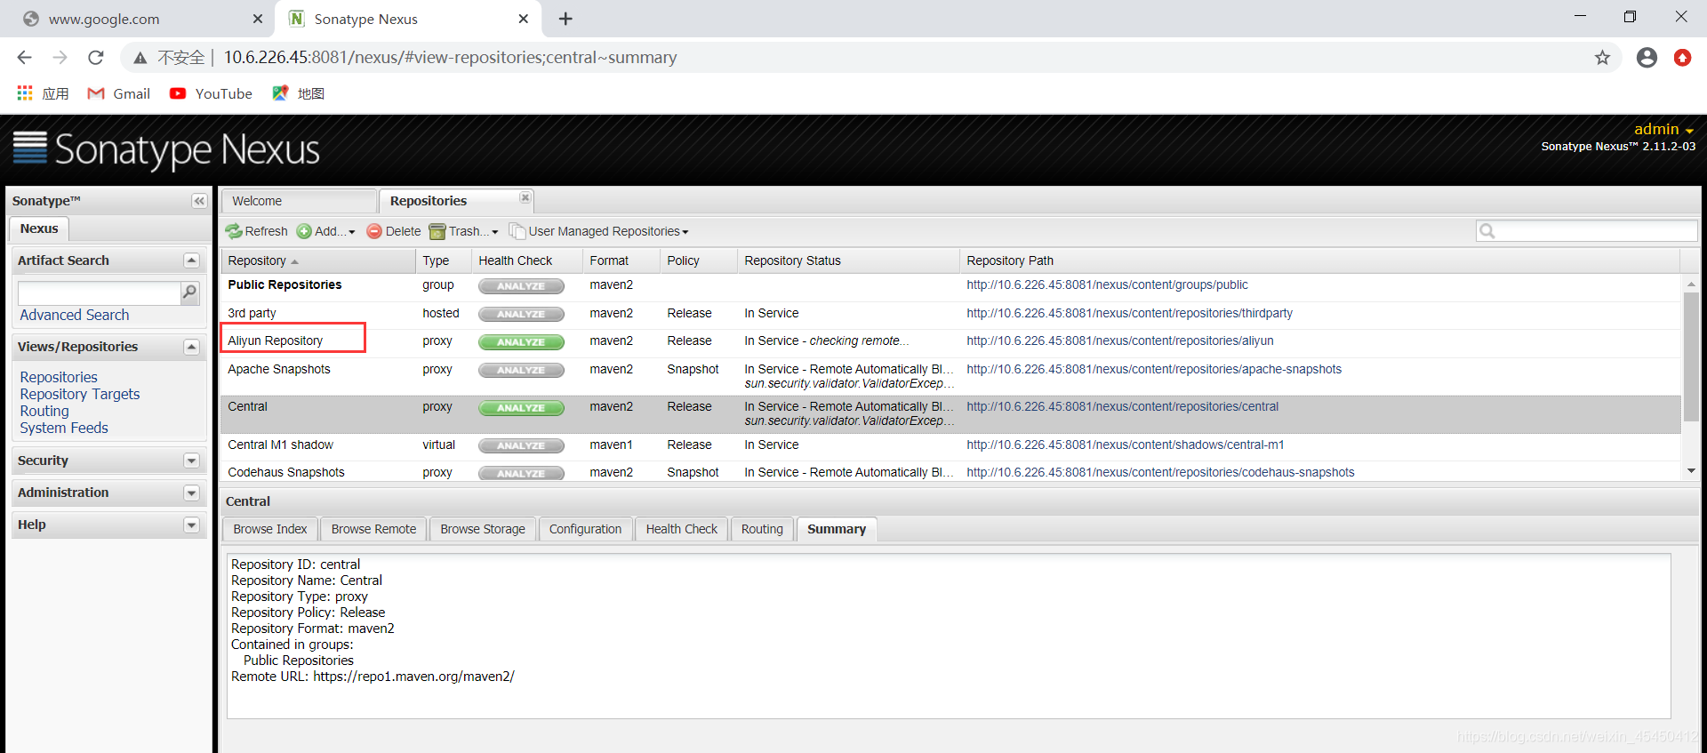Open the Advanced Search link
This screenshot has height=753, width=1707.
[x=75, y=315]
